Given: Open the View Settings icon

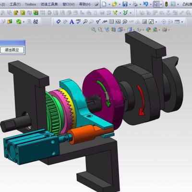Looking at the screenshot, I should [x=165, y=29].
